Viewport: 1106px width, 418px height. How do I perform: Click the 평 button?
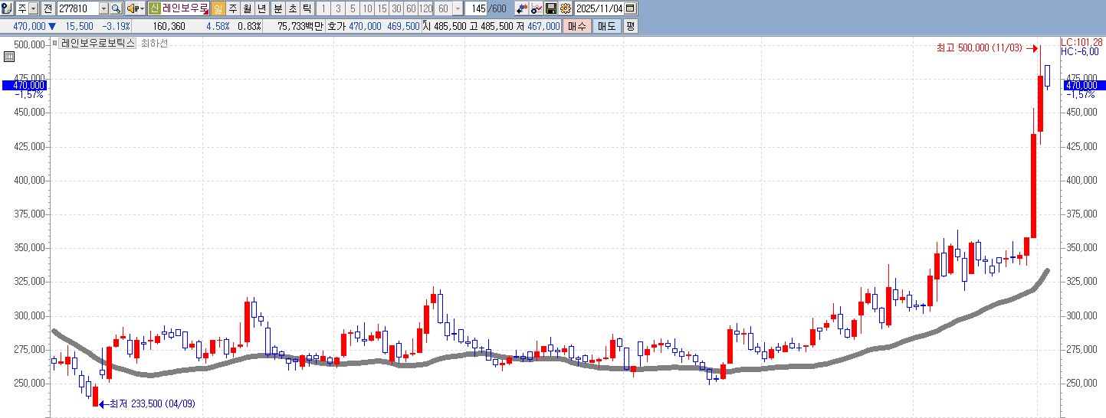[x=630, y=26]
